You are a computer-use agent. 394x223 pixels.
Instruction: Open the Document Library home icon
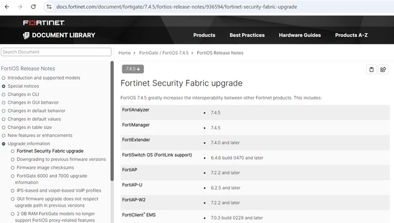[26, 36]
